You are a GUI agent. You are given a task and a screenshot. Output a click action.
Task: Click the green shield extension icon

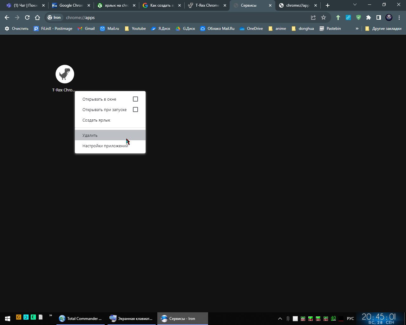coord(358,18)
